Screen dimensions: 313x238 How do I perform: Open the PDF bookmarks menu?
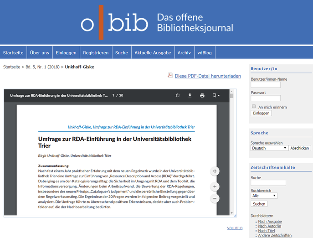(216, 96)
